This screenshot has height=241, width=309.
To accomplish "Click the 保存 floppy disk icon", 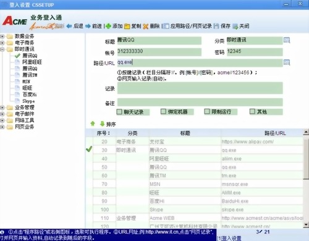I will [216, 26].
